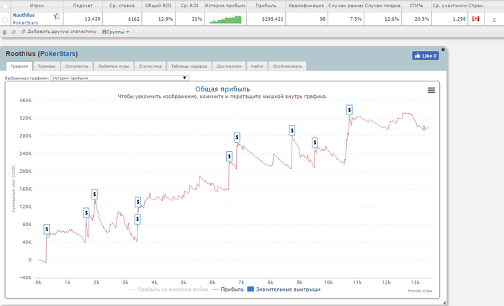Tick the checkbox for the Roothlus row
The image size is (504, 306).
coord(5,20)
